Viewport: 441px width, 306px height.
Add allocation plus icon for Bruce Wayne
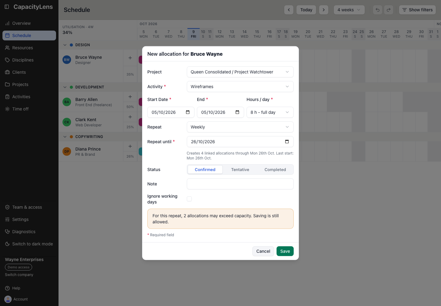click(130, 58)
